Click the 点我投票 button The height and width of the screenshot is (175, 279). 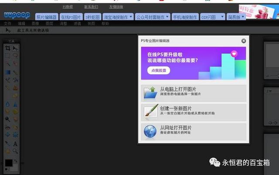[159, 71]
